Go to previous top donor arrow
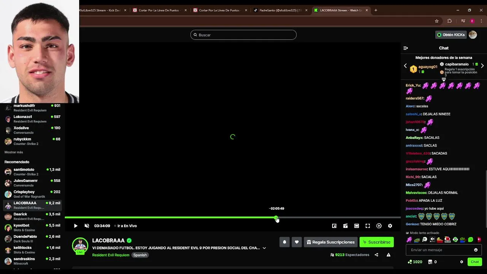 click(x=405, y=66)
